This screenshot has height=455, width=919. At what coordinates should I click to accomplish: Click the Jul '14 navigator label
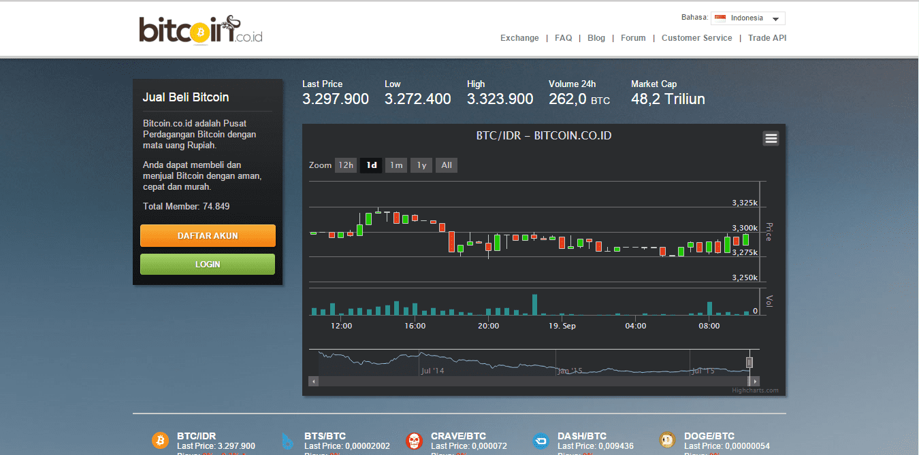pyautogui.click(x=432, y=371)
